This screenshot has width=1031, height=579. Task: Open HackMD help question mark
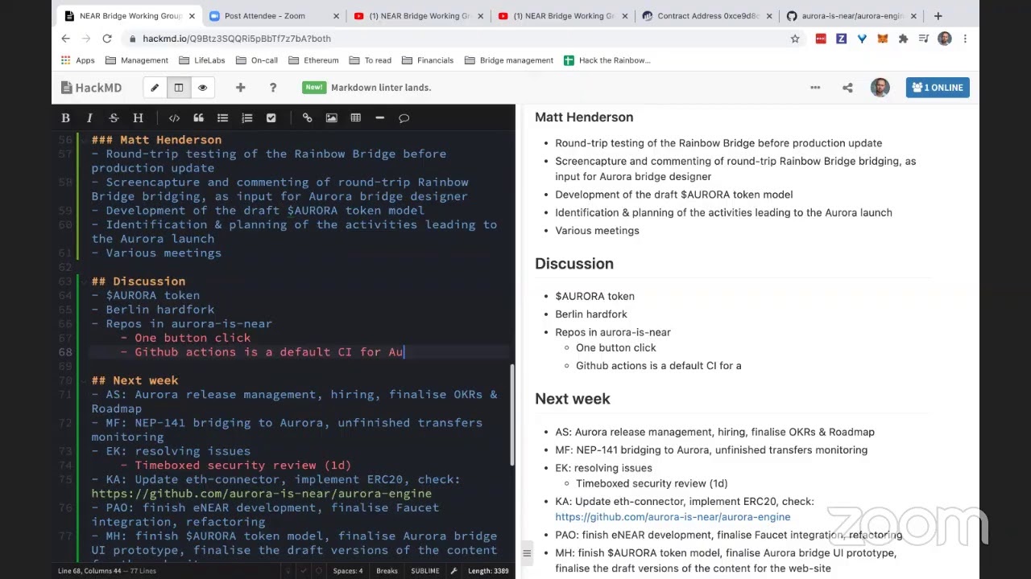click(273, 88)
